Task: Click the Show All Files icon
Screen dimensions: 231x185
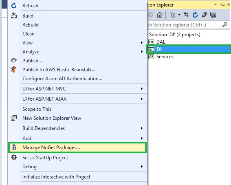Action: [x=213, y=15]
